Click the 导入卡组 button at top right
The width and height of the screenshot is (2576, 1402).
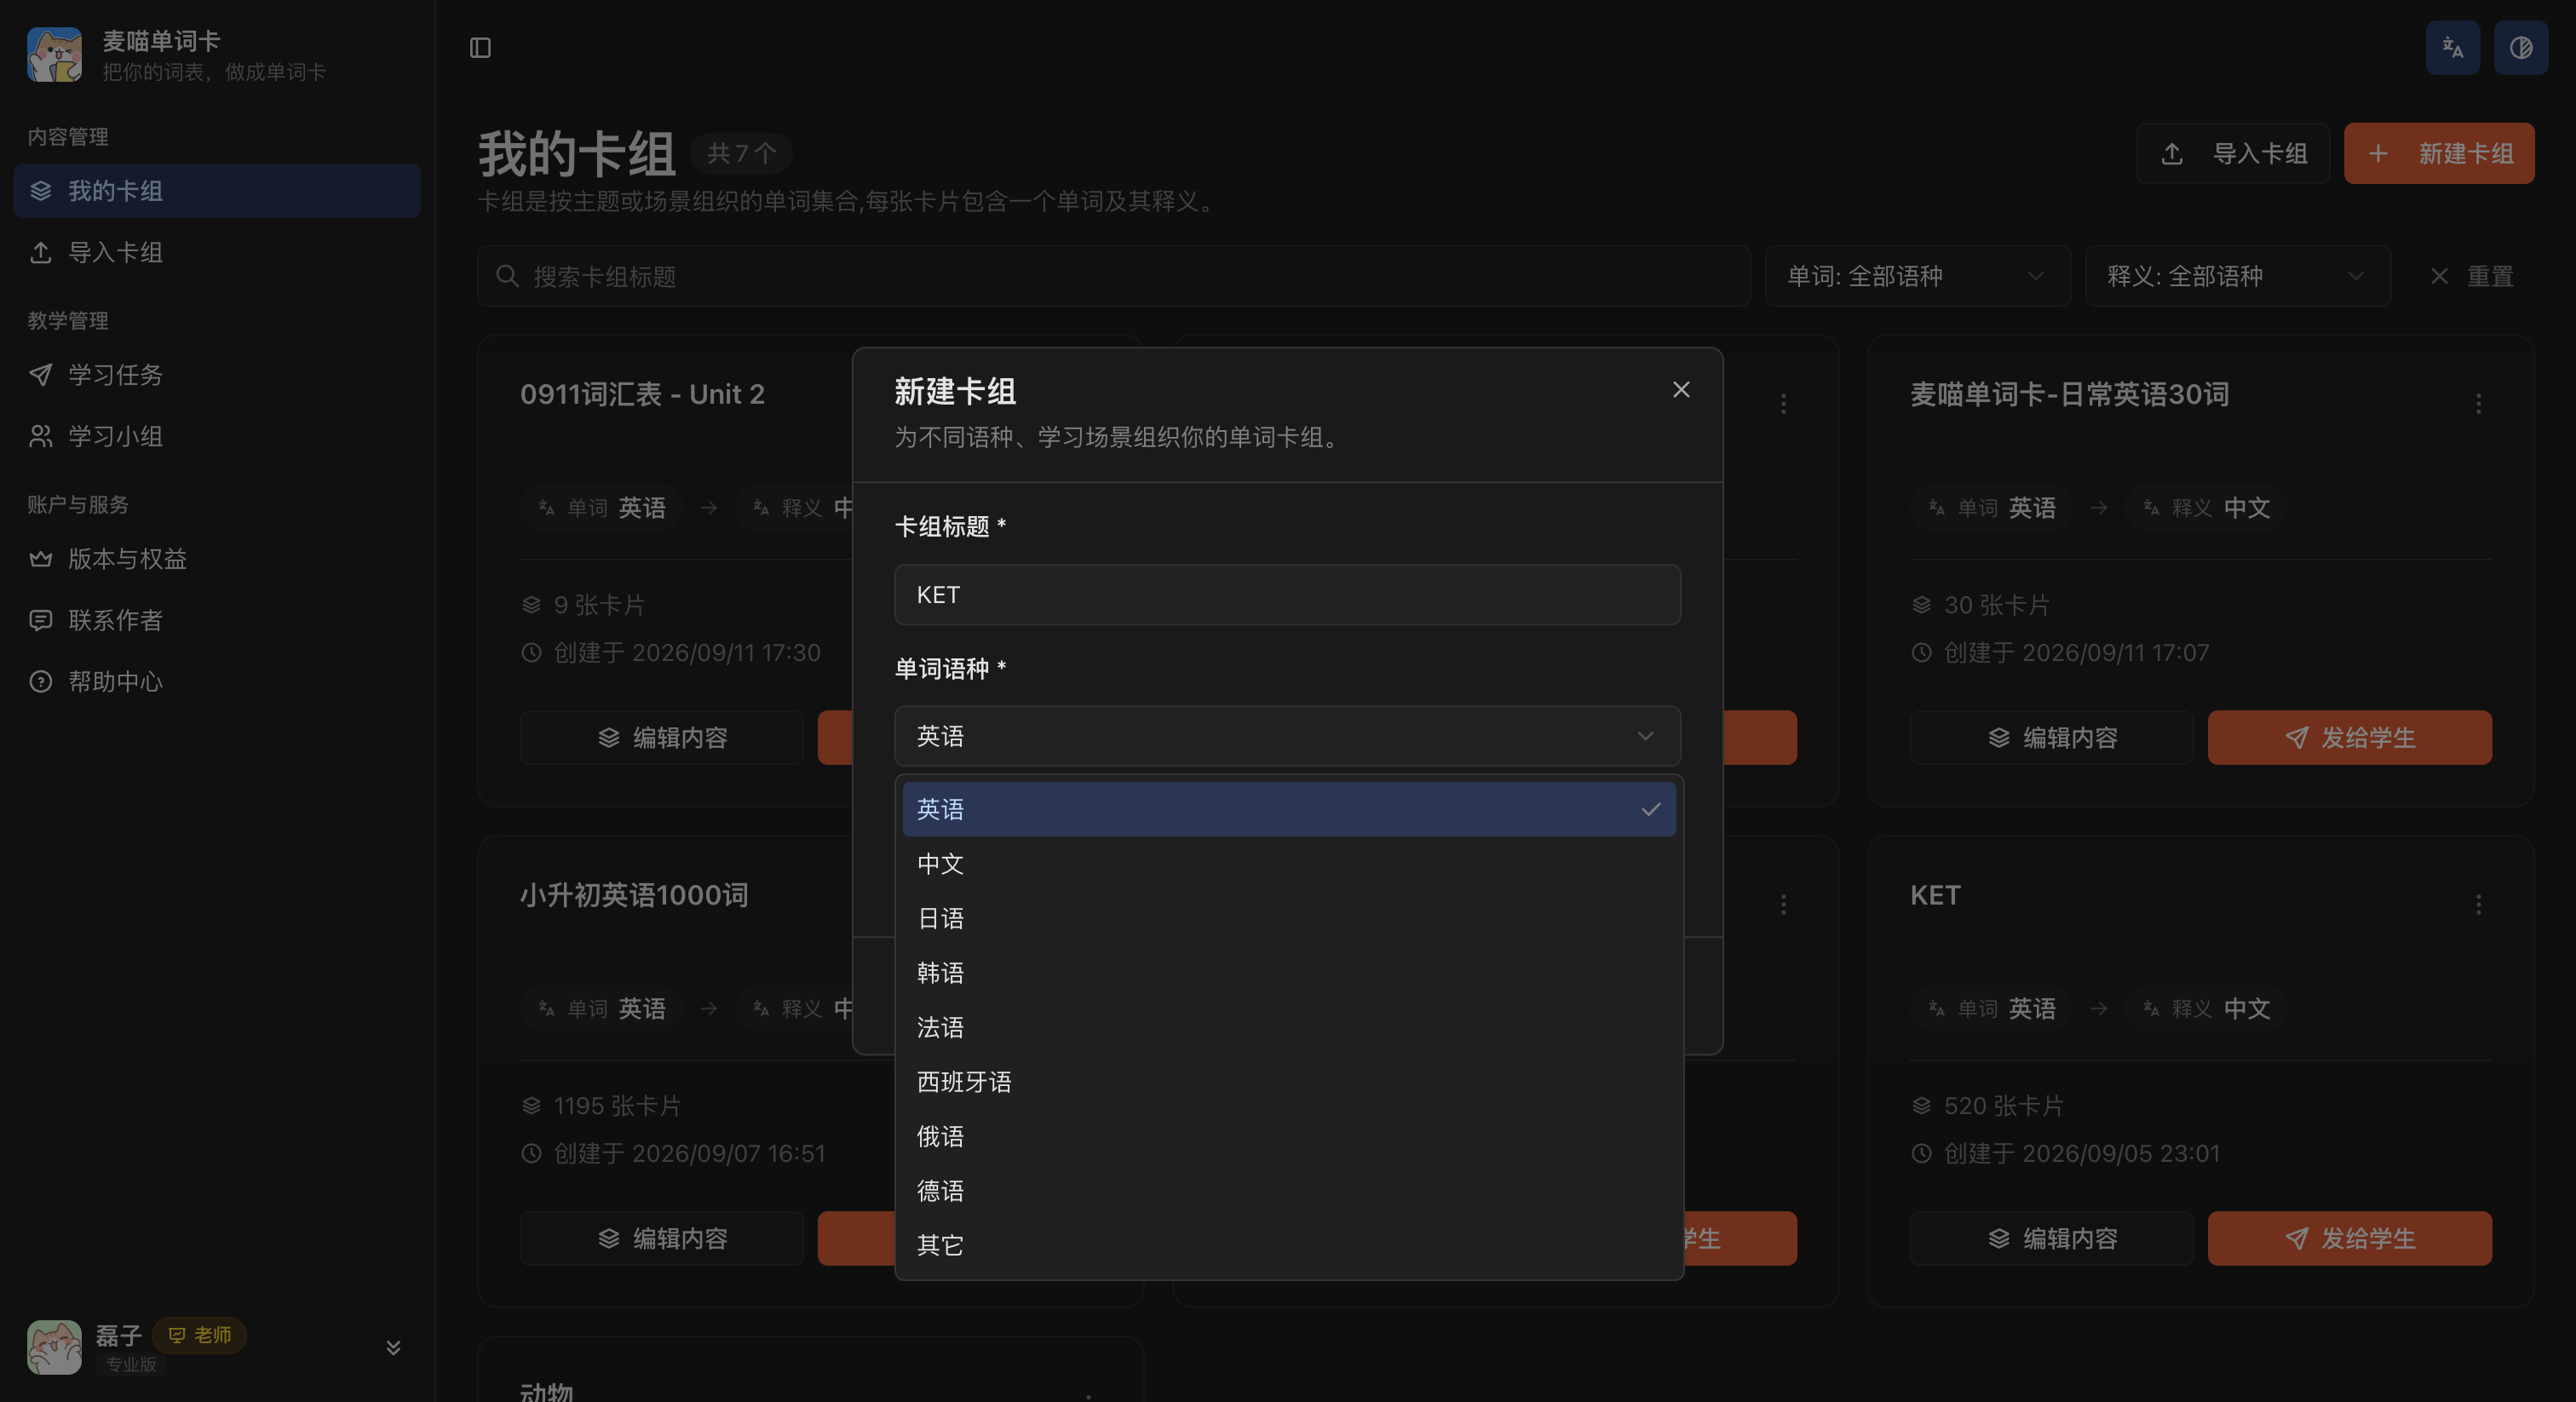tap(2233, 153)
